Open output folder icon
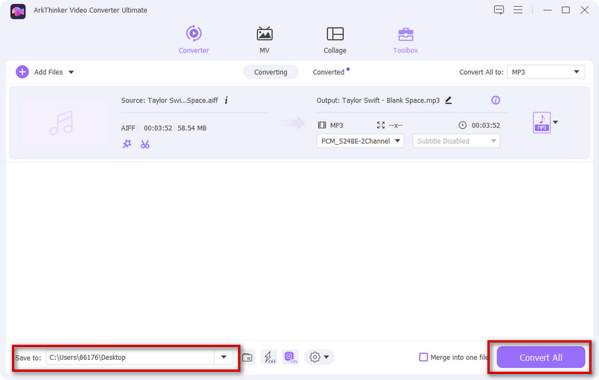599x380 pixels. [x=247, y=358]
